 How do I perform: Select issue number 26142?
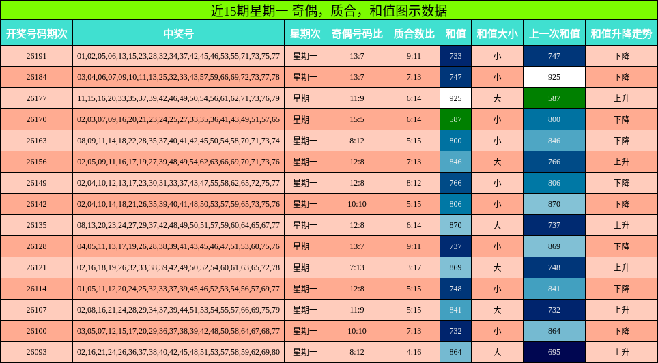pos(36,205)
